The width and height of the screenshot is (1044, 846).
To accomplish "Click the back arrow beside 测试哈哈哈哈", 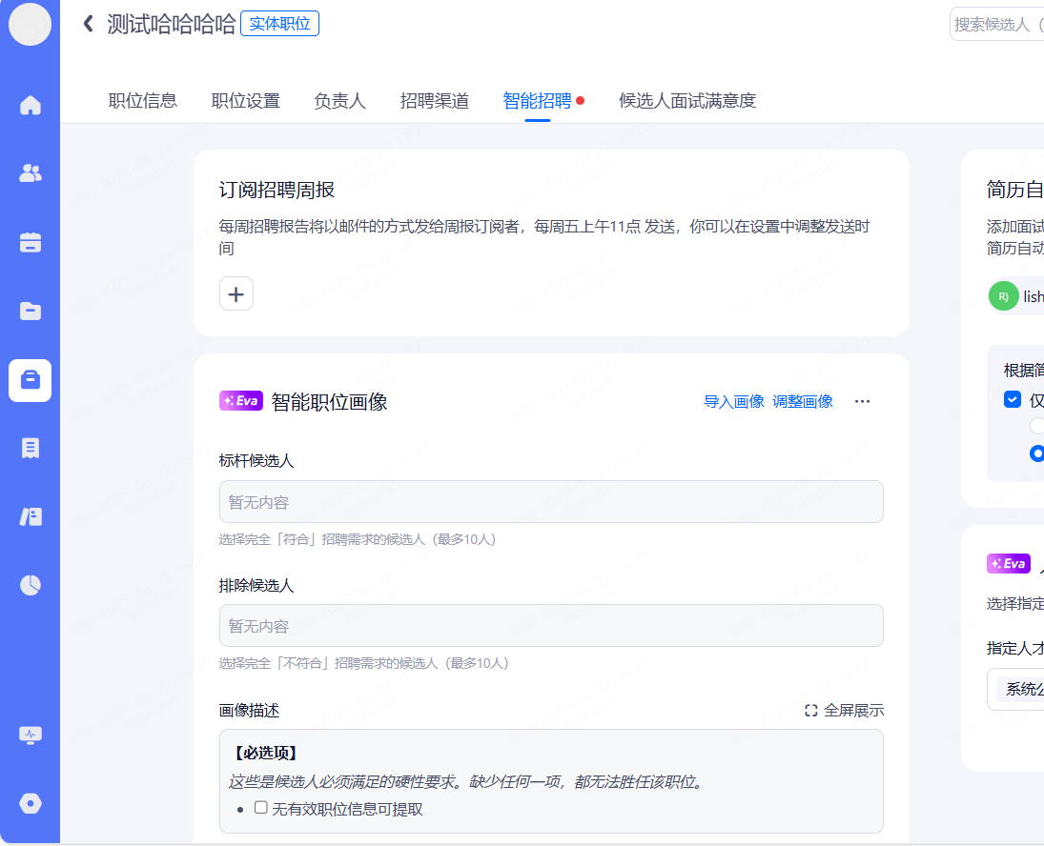I will point(89,24).
